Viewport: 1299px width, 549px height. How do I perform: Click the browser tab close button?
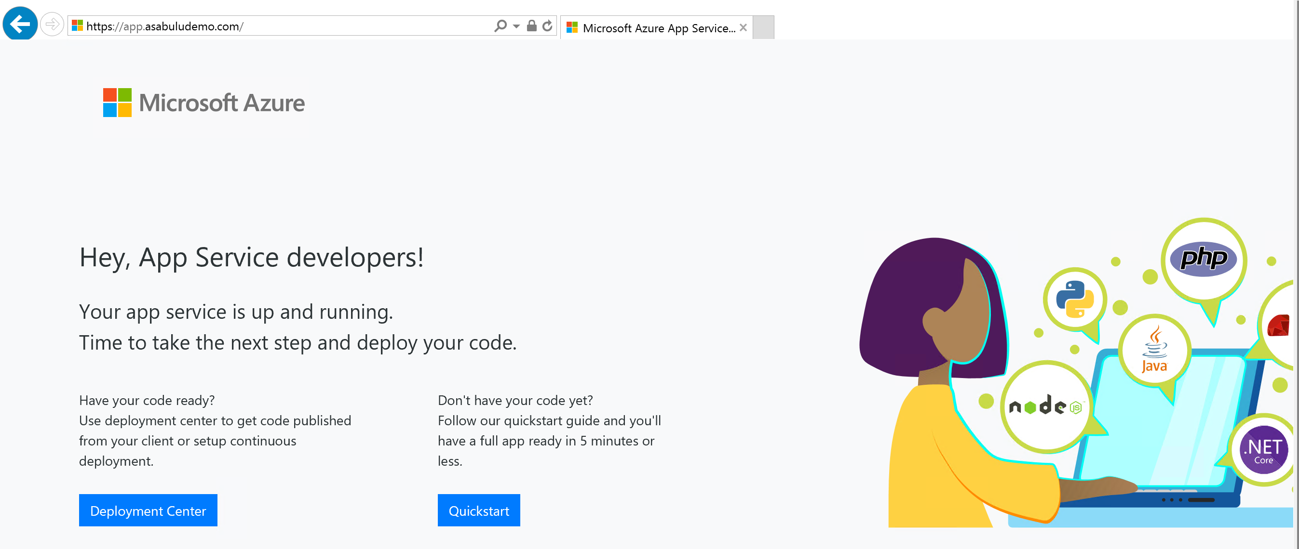(x=745, y=27)
